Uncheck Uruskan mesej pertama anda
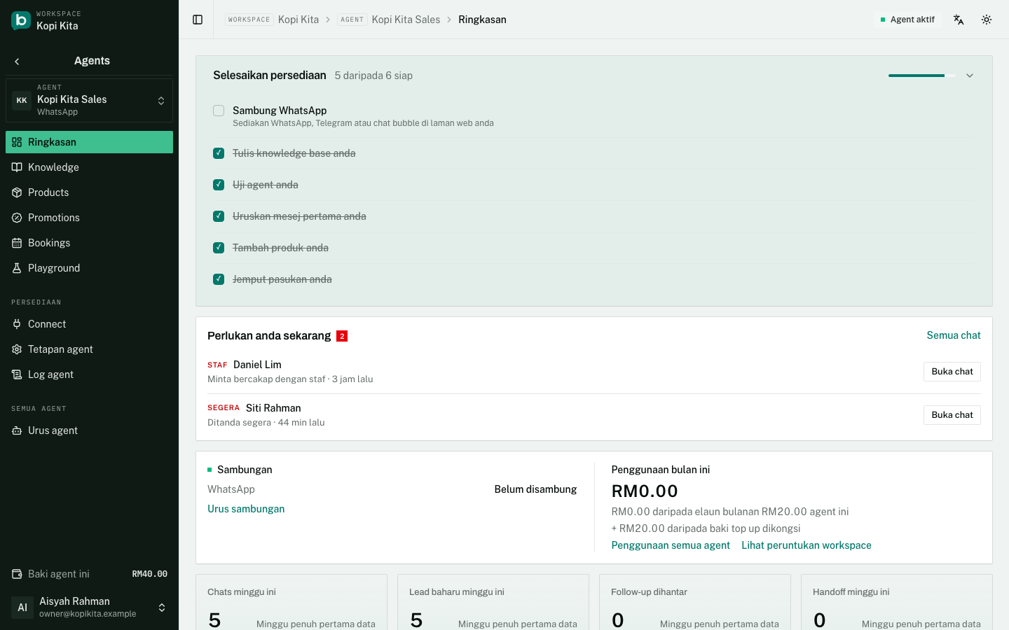 219,216
